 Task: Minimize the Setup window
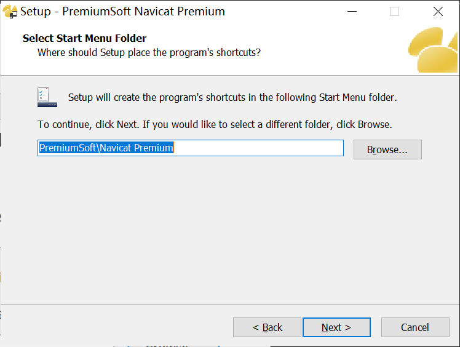click(352, 11)
